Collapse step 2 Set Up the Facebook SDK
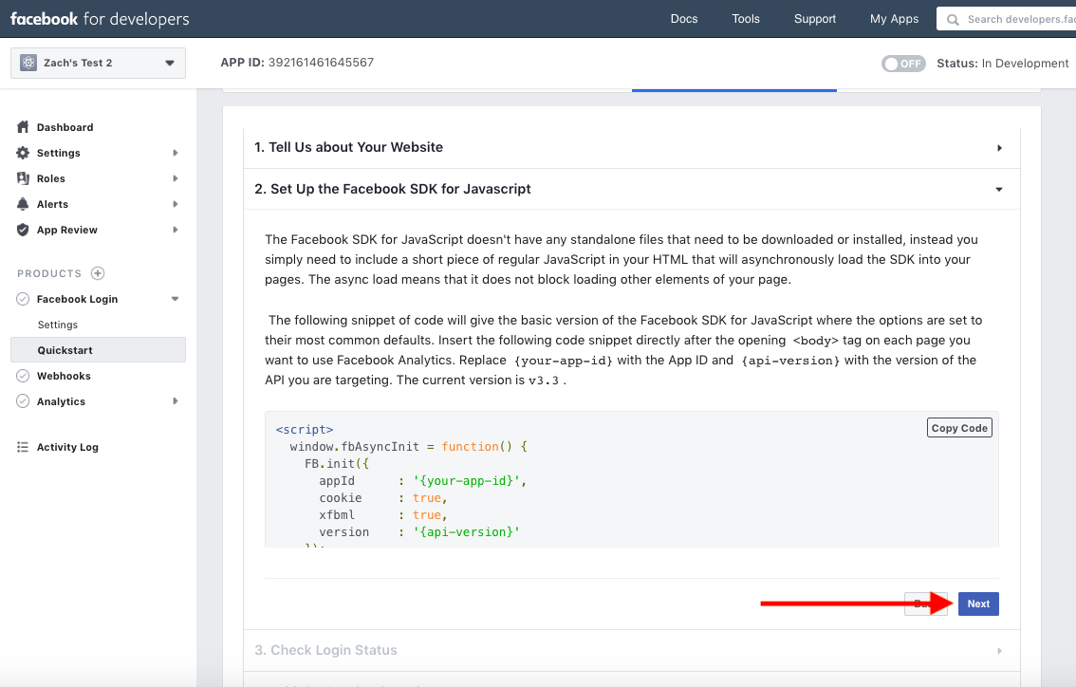 (631, 189)
